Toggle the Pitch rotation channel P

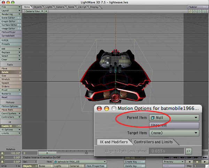pos(2,157)
